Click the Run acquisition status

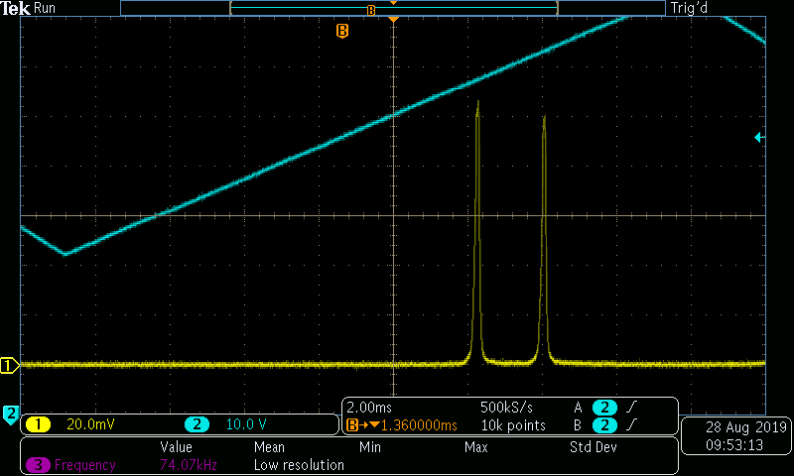(x=45, y=8)
